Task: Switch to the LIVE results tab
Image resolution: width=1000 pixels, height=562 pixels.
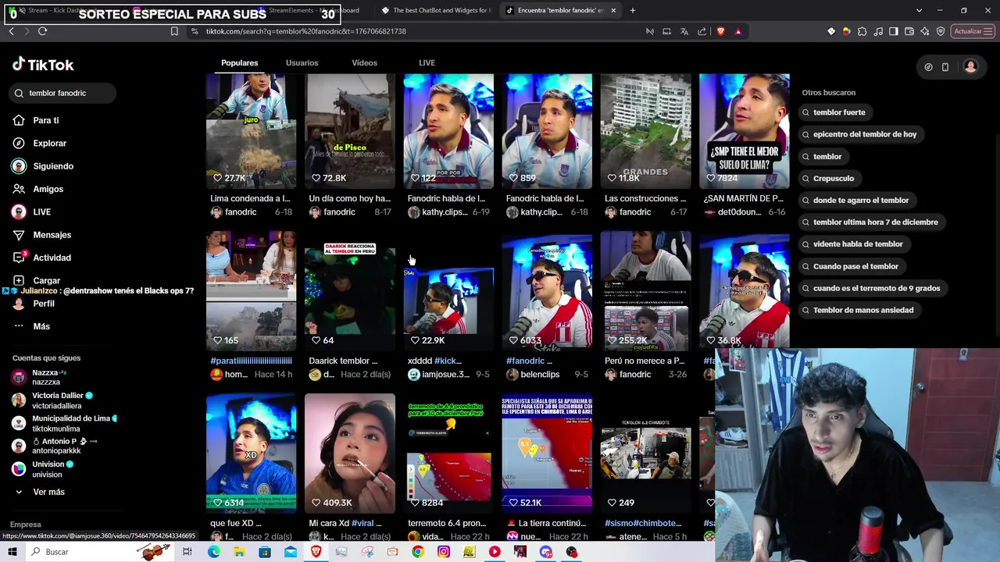Action: (427, 62)
